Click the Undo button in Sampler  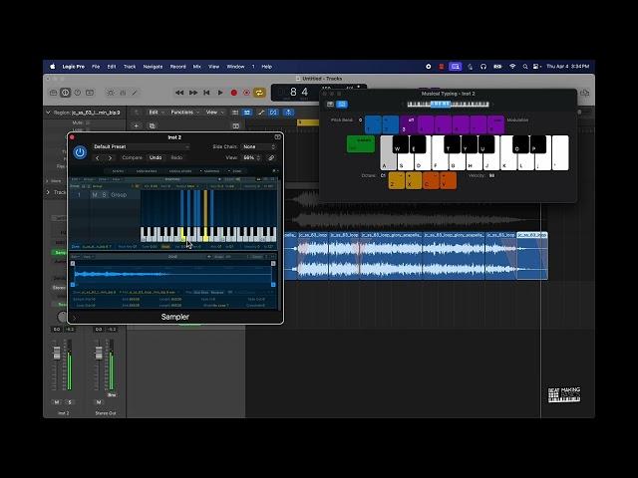pos(156,157)
